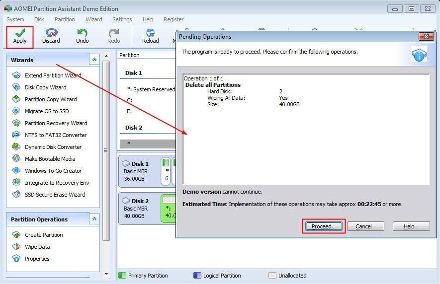Click the Disk 1 header in partition list

click(x=134, y=73)
